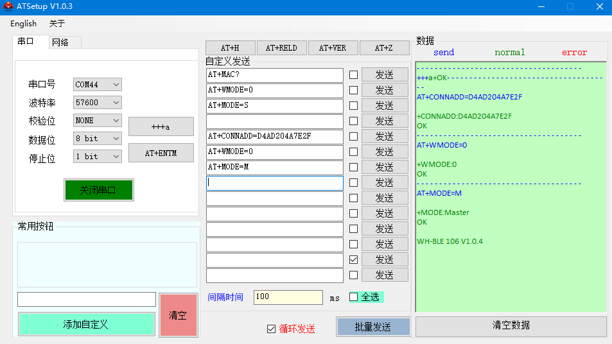Click the +++a button
Viewport: 612px width, 344px height.
point(161,126)
